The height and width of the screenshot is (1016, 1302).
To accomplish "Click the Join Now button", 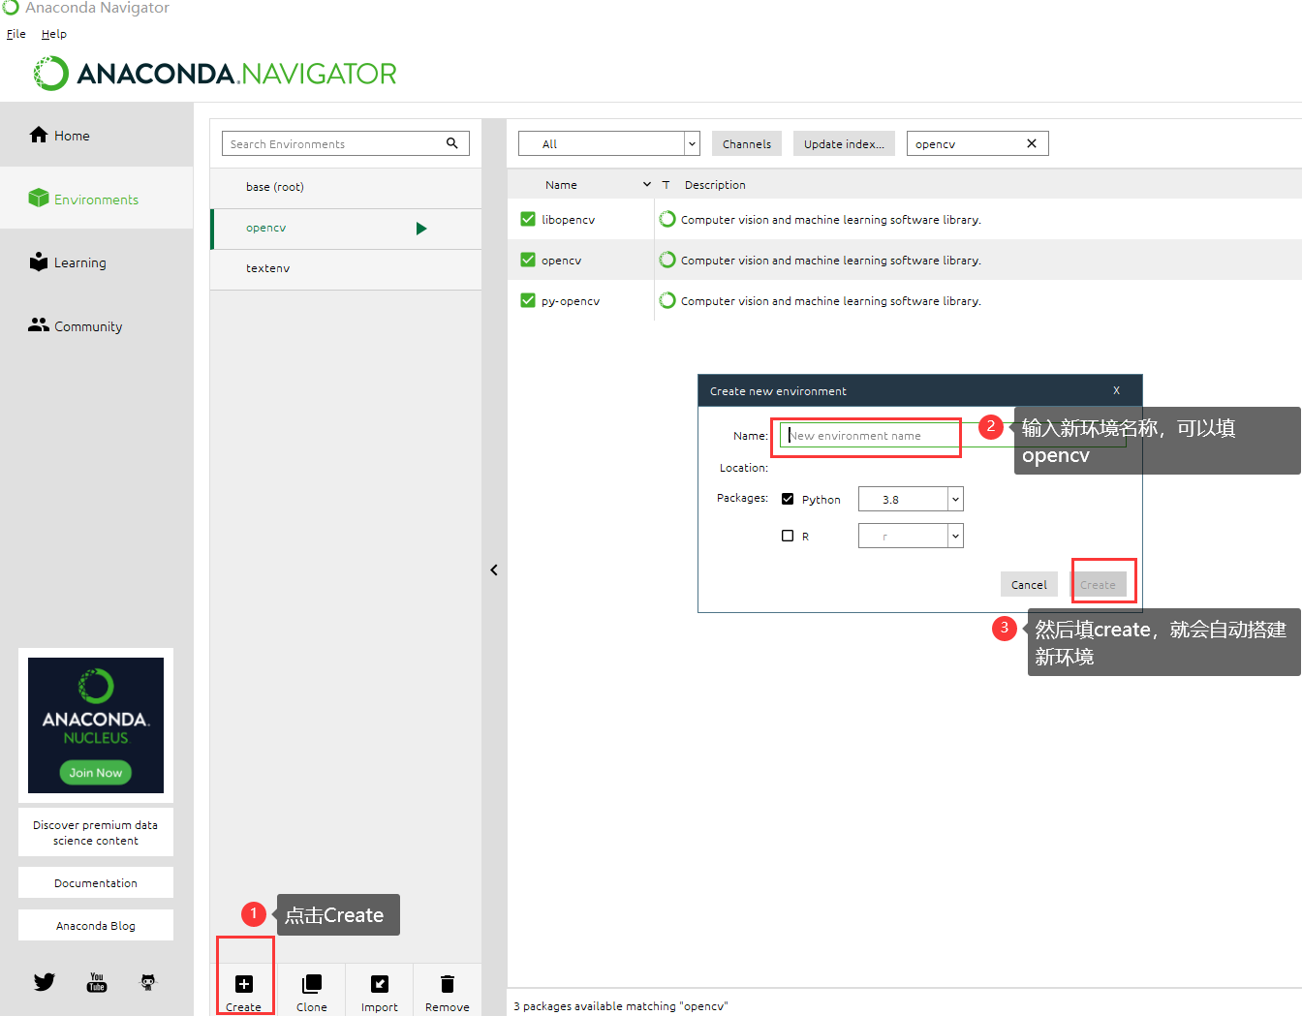I will [96, 772].
